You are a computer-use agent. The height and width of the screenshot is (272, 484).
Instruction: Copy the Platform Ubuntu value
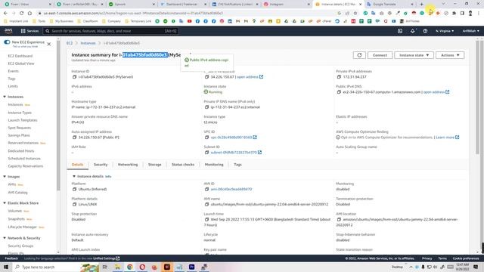[74, 189]
